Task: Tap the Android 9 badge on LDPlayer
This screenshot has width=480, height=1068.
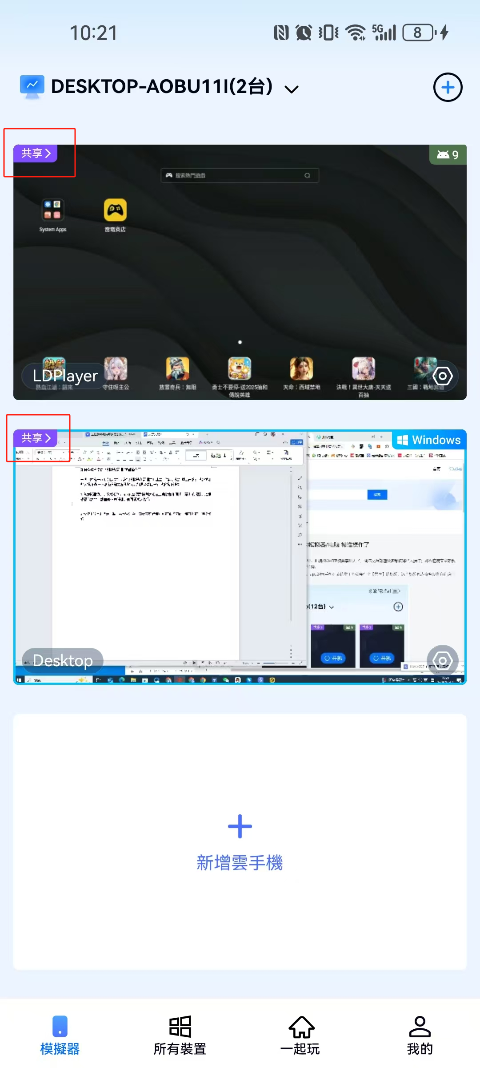Action: point(448,155)
